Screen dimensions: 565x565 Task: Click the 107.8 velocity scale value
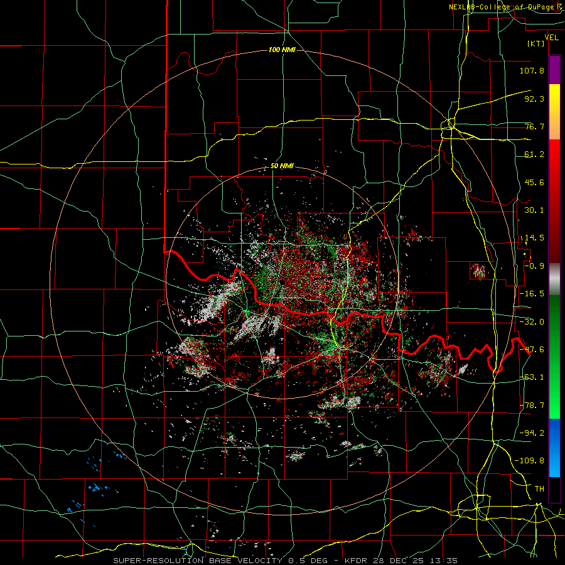(532, 70)
